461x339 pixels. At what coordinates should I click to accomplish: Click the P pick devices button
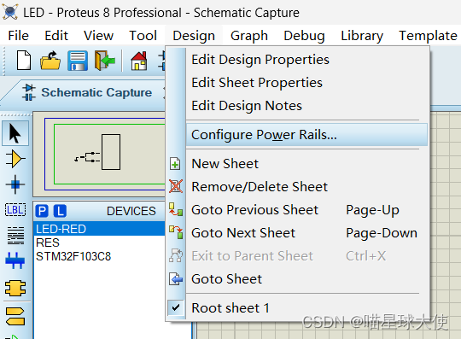coord(42,211)
